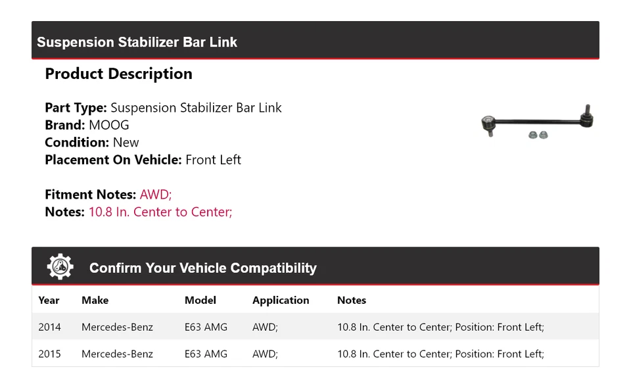631x388 pixels.
Task: Click the Product Description heading
Action: click(x=118, y=74)
